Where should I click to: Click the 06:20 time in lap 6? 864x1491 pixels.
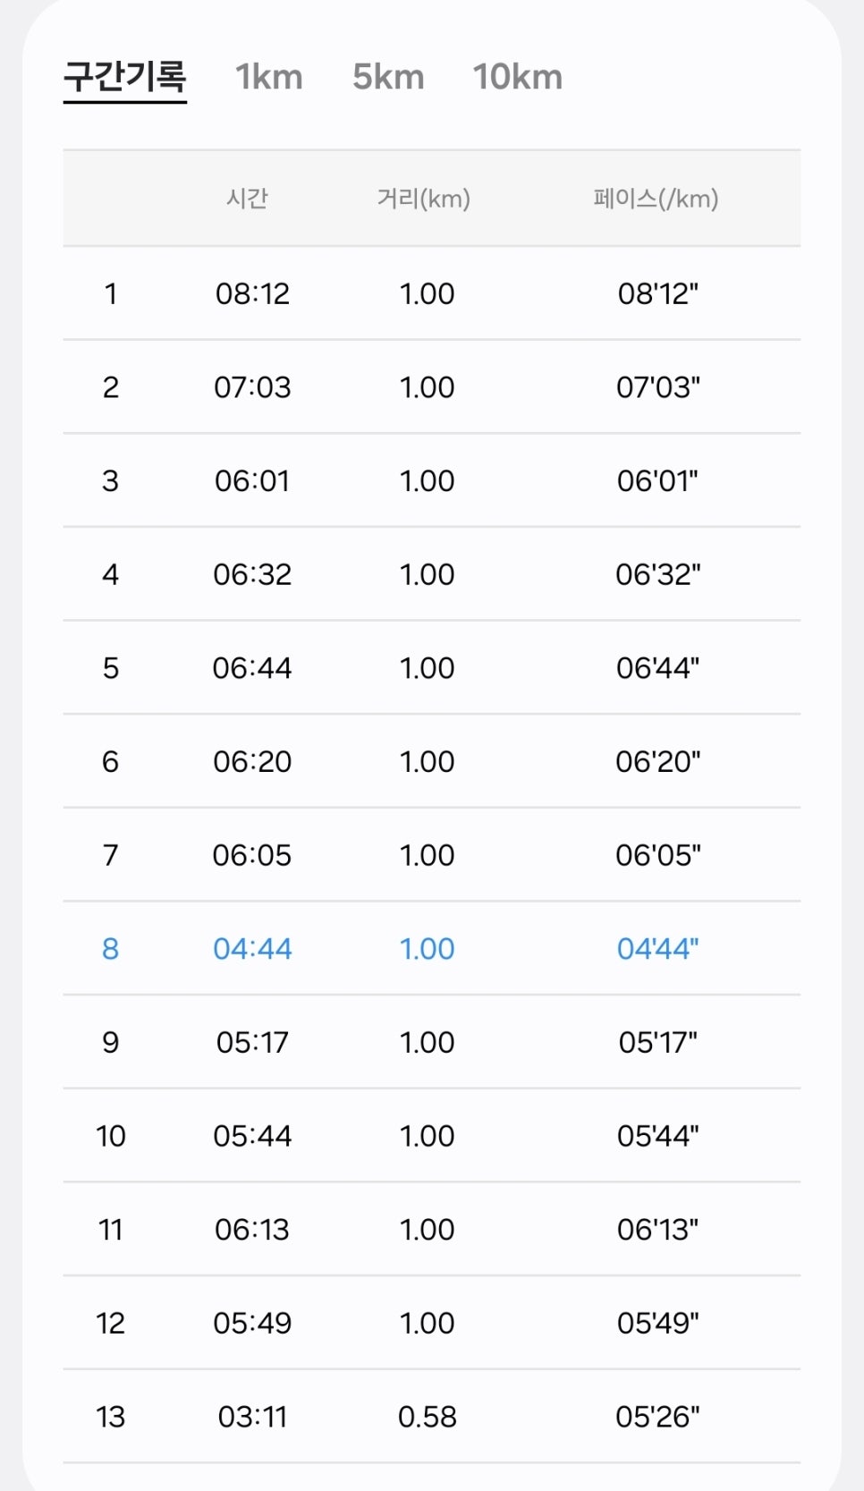coord(252,762)
